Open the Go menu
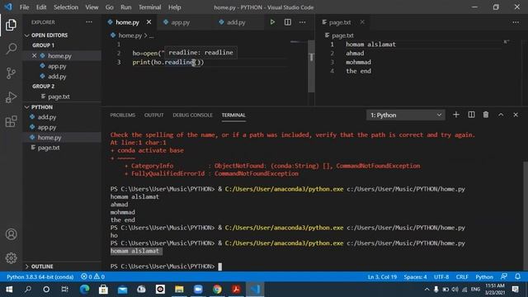 pos(110,7)
